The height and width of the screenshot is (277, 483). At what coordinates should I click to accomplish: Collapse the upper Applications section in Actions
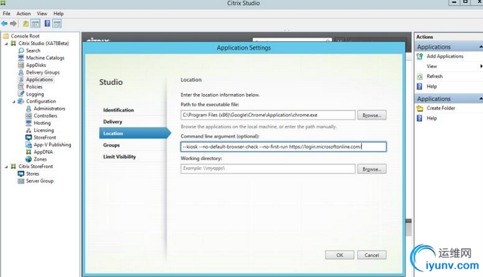[481, 47]
